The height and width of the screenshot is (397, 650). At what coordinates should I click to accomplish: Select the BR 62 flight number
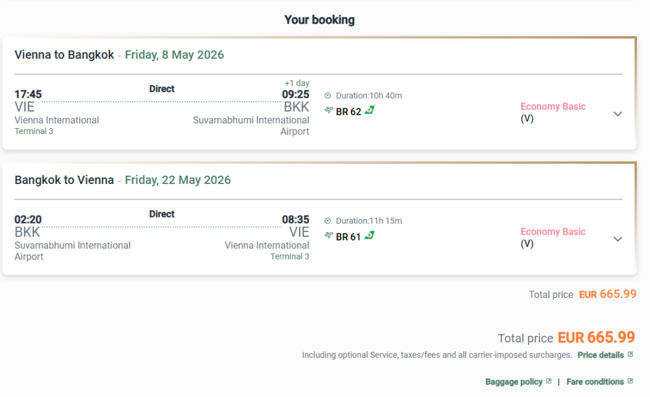point(348,111)
